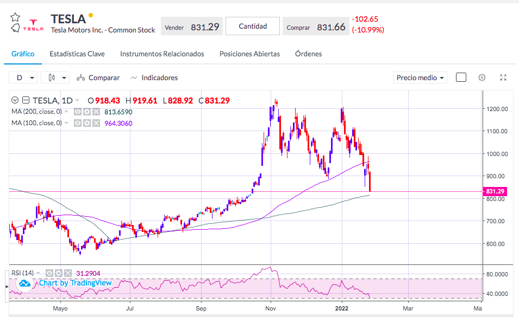Expand MA 100 legend dropdown arrow

click(x=66, y=123)
